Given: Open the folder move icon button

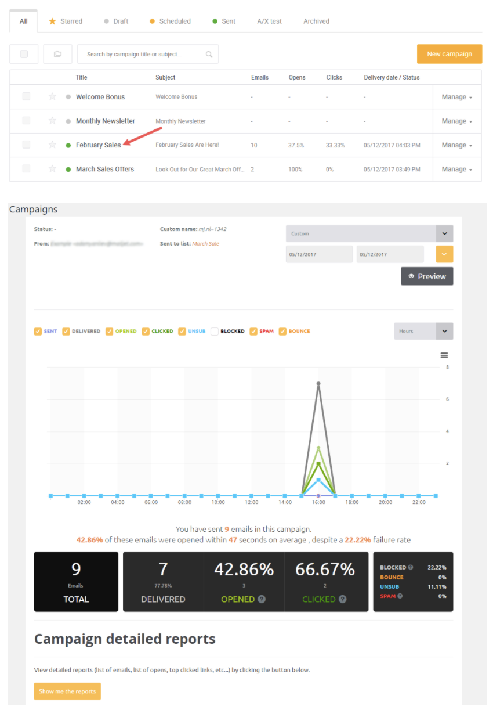Looking at the screenshot, I should [x=57, y=54].
